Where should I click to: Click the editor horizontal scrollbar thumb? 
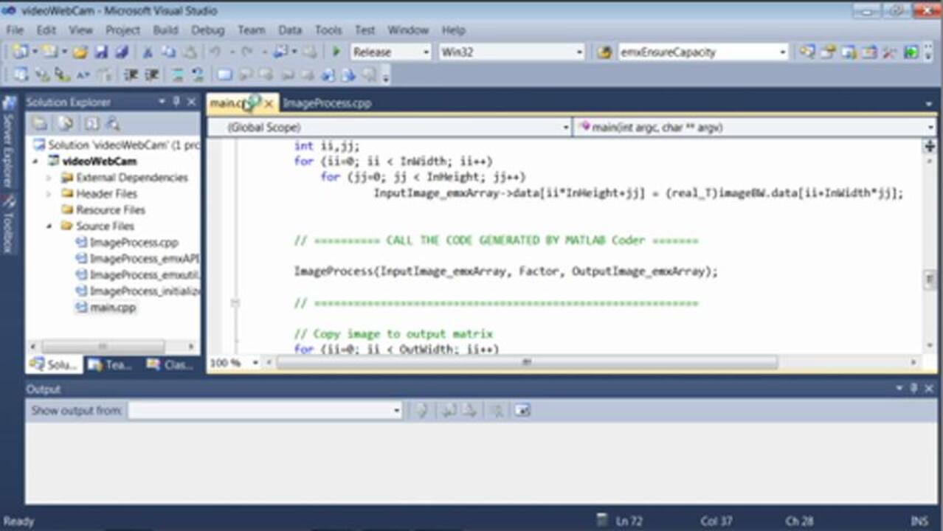click(x=526, y=362)
